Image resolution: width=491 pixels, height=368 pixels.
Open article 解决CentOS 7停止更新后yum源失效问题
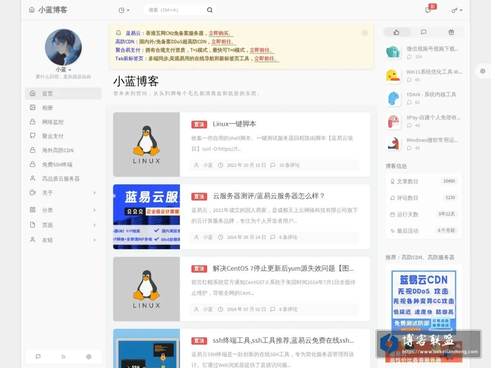coord(284,268)
